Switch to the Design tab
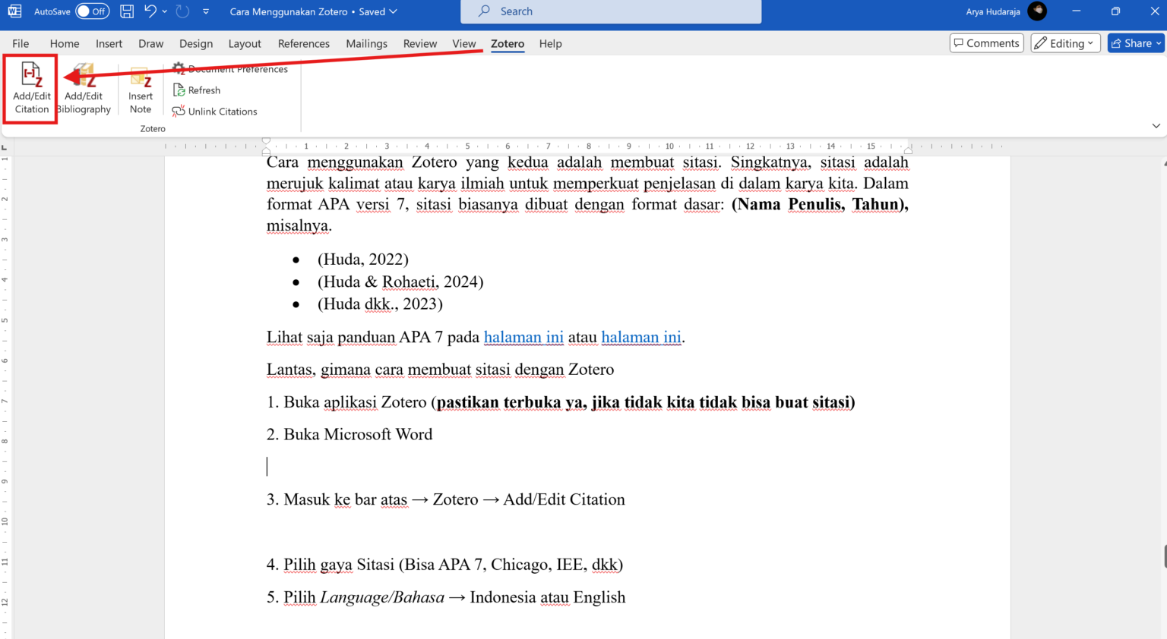Viewport: 1167px width, 639px height. 196,43
